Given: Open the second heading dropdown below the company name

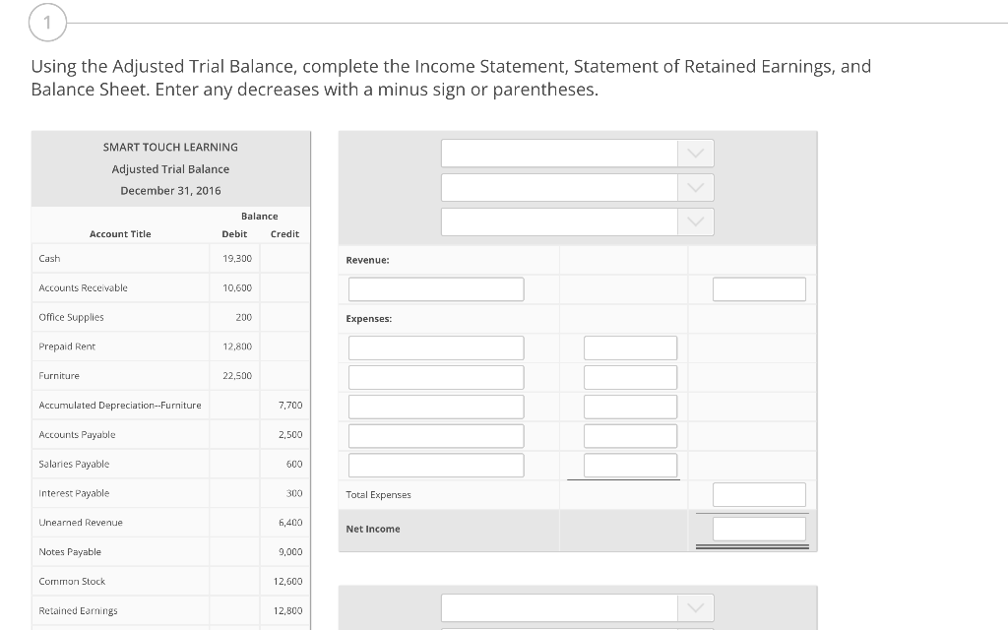Looking at the screenshot, I should pyautogui.click(x=577, y=187).
